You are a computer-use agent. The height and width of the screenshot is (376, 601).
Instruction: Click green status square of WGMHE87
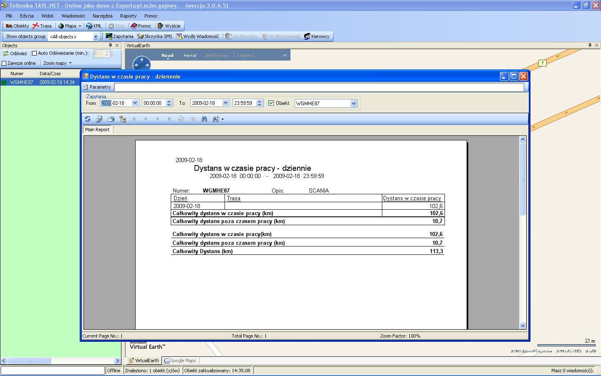[x=4, y=82]
